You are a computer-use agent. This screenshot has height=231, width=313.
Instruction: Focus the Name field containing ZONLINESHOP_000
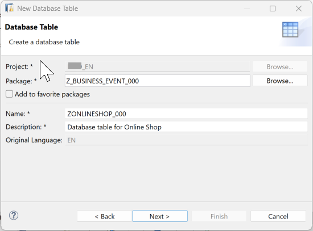tap(186, 114)
